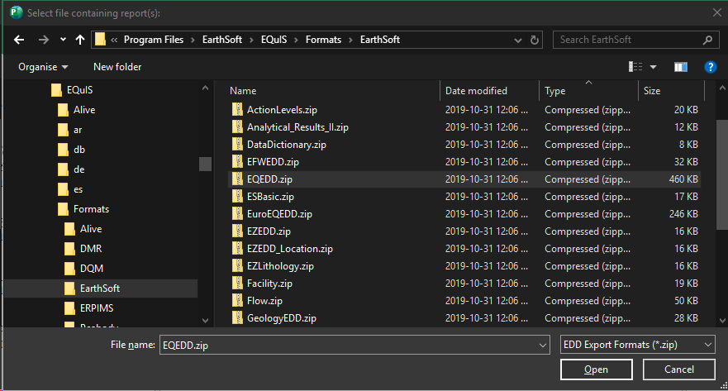Viewport: 728px width, 391px height.
Task: Click the change view layout icon
Action: (x=635, y=67)
